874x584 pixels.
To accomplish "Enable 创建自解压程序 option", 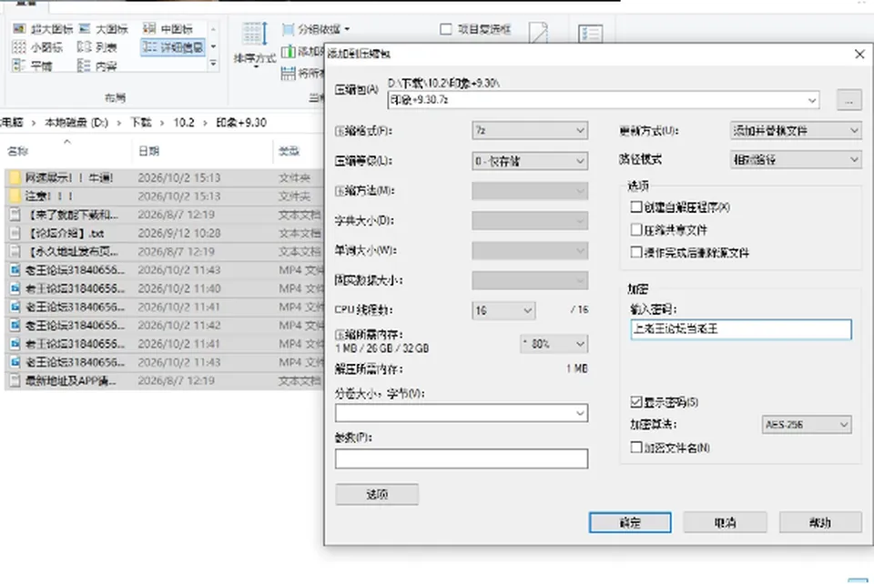I will 636,207.
